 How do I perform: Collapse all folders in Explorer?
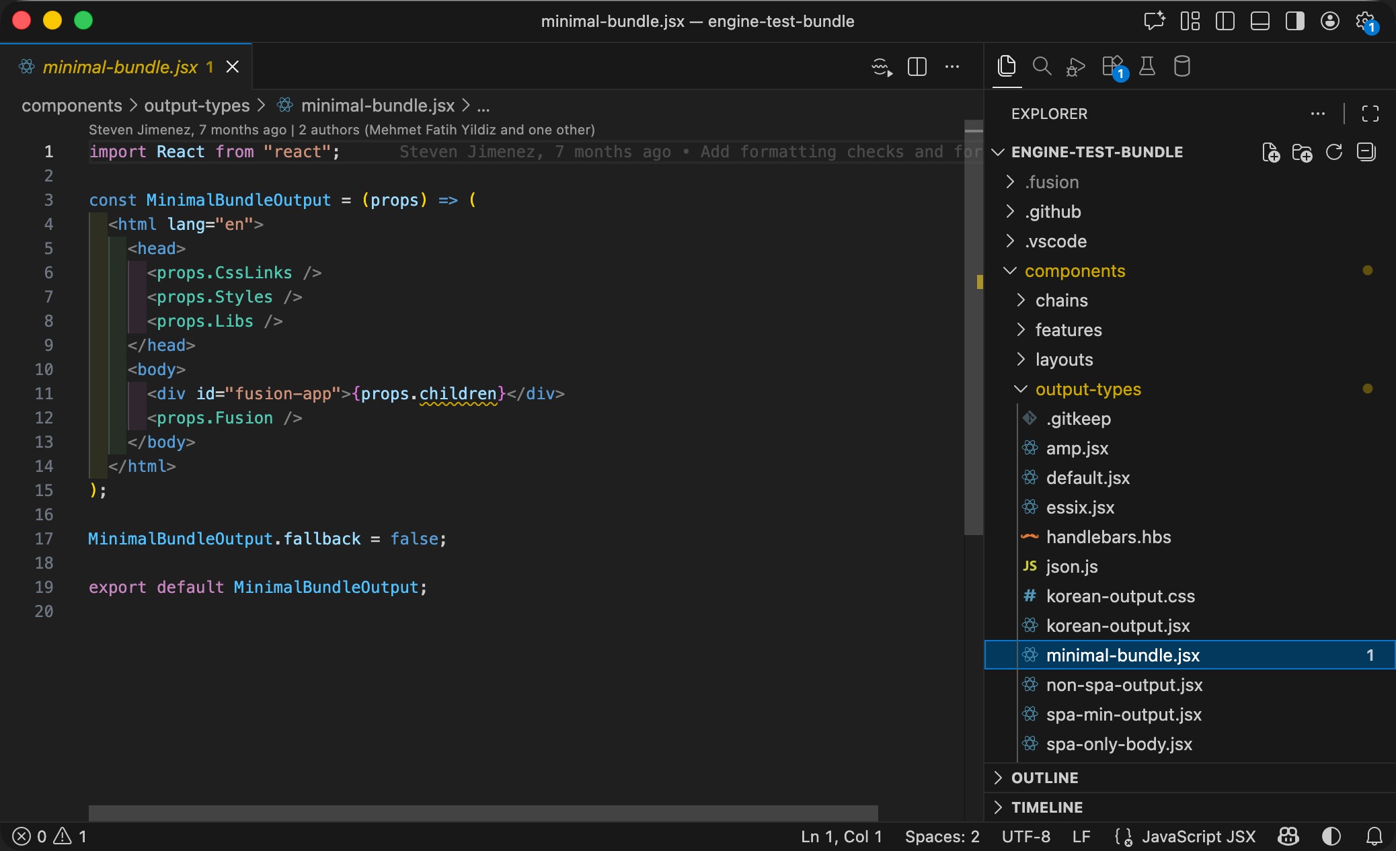(1366, 153)
